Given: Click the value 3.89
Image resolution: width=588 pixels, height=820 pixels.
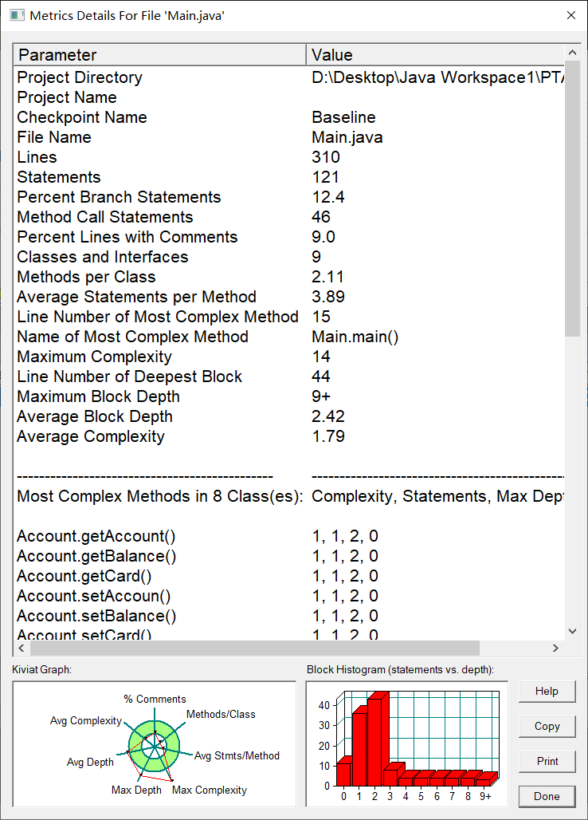Looking at the screenshot, I should pos(328,297).
